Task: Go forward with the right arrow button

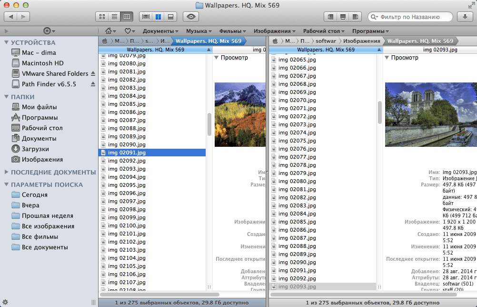Action: (x=23, y=16)
